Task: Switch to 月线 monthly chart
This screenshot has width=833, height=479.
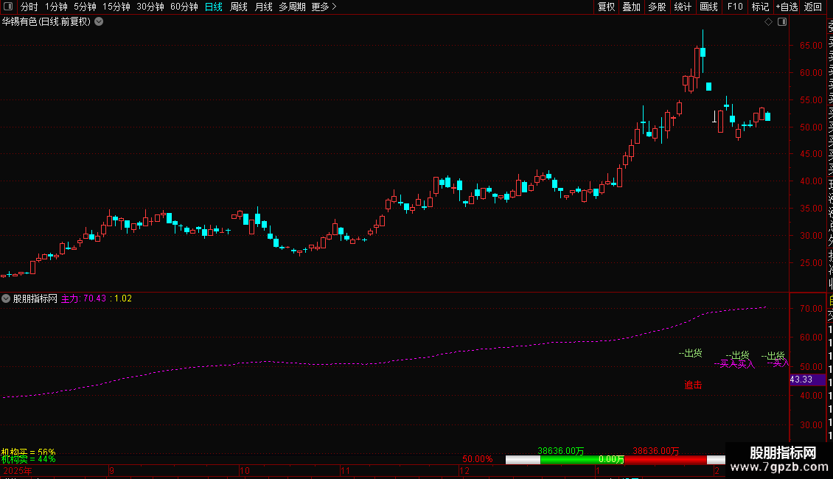Action: (x=263, y=7)
